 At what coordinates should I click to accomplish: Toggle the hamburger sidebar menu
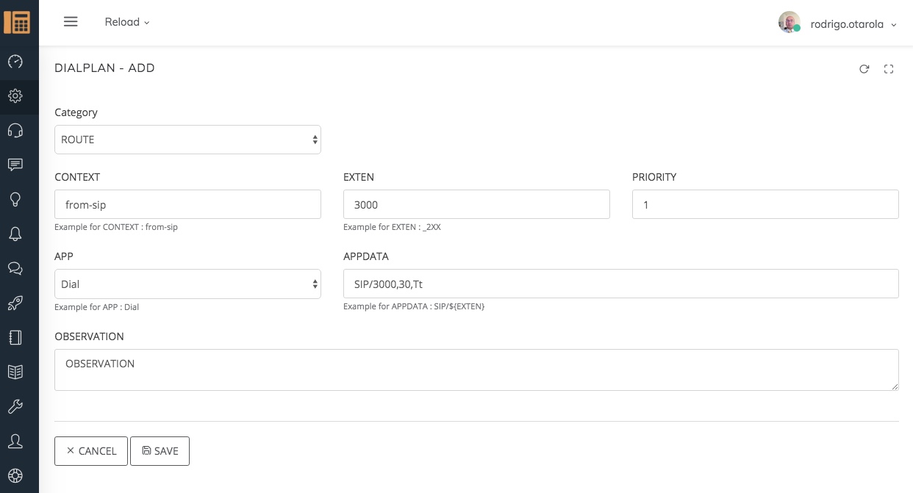click(x=71, y=22)
